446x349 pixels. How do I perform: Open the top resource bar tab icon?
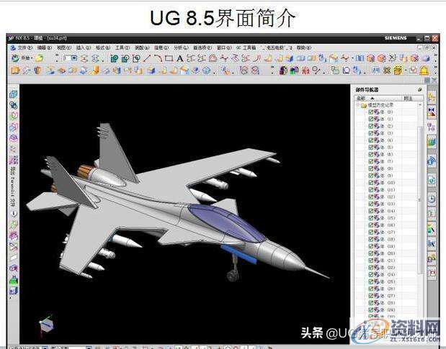(432, 98)
